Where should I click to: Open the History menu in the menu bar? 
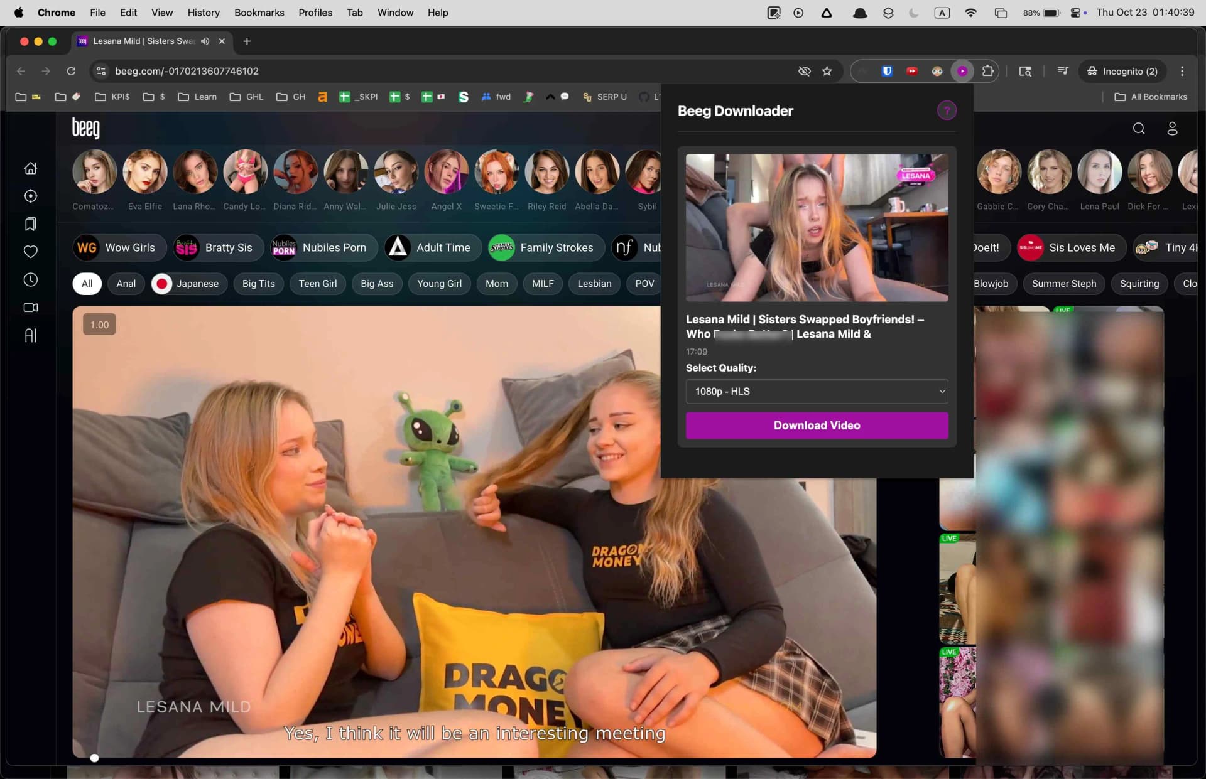203,12
